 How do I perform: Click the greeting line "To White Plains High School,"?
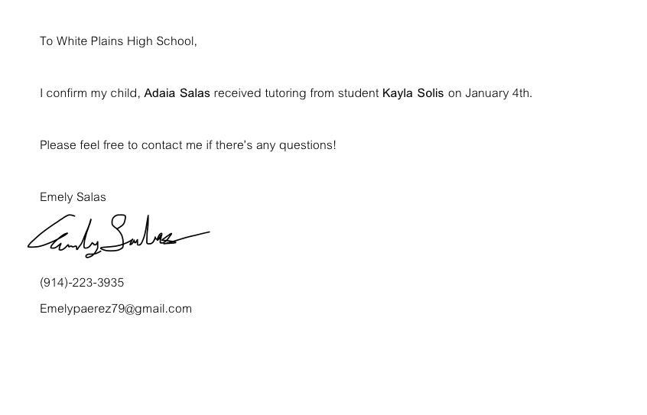118,41
